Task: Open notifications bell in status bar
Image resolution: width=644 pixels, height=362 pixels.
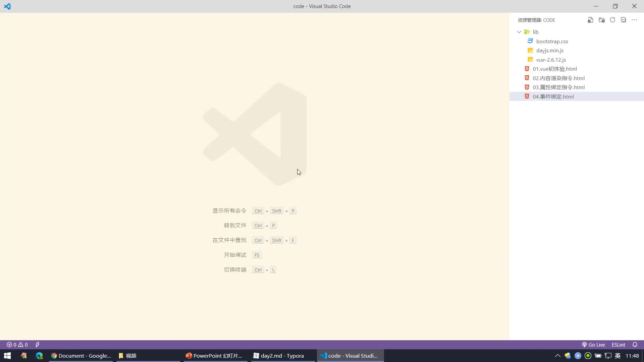Action: pos(635,345)
